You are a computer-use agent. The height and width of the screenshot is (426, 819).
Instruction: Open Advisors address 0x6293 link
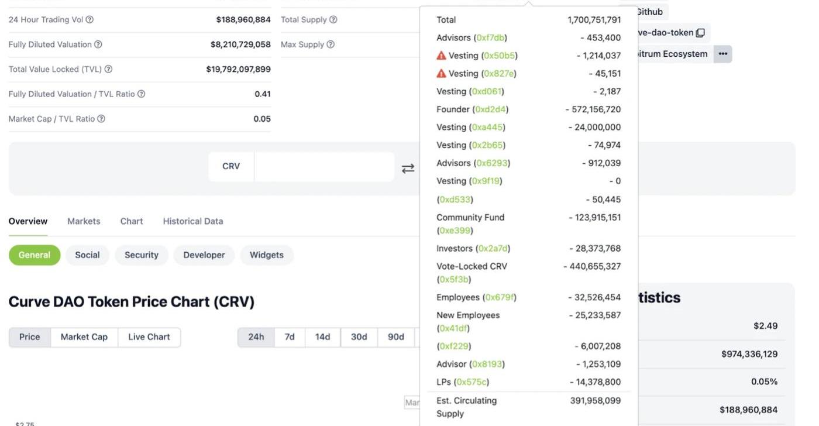tap(492, 163)
